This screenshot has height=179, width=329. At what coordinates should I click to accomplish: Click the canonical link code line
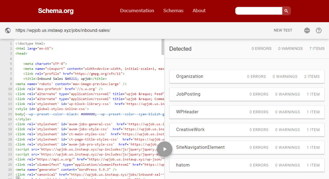pos(90,175)
